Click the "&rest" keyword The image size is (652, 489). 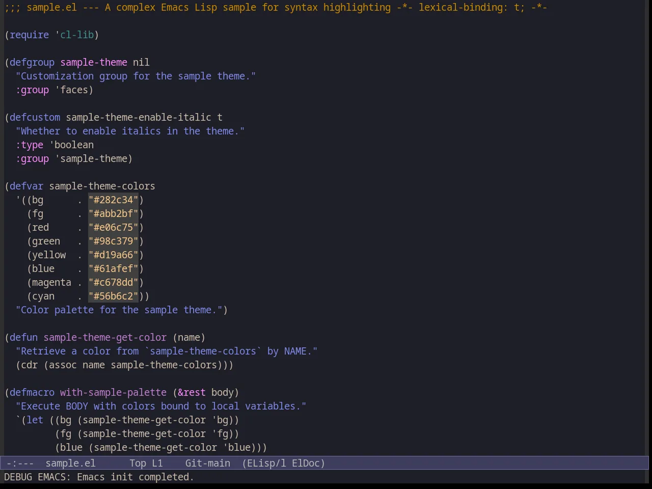[x=192, y=392]
